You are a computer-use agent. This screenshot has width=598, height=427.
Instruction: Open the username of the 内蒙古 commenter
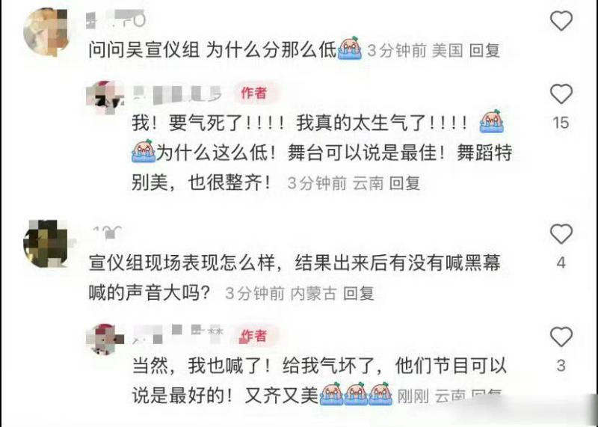point(108,232)
